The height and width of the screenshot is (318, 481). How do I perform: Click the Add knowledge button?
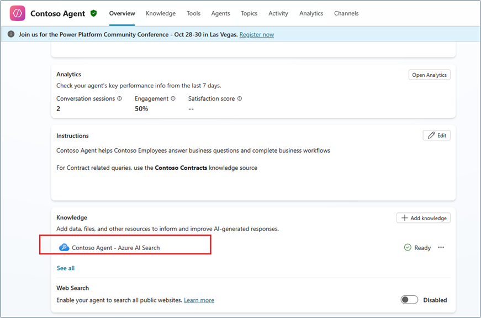(x=424, y=218)
